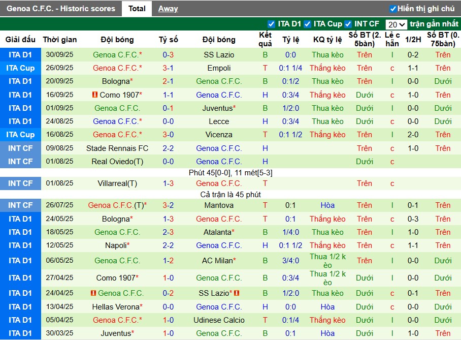Uncheck the ITA D1 filter checkbox

(x=271, y=24)
